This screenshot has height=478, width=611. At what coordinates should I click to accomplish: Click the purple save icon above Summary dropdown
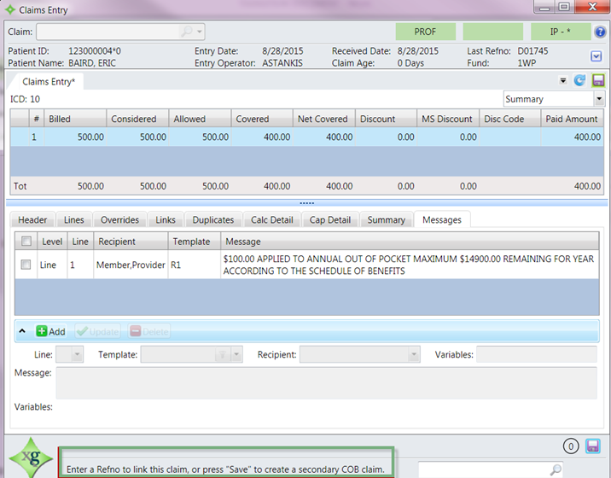coord(597,81)
